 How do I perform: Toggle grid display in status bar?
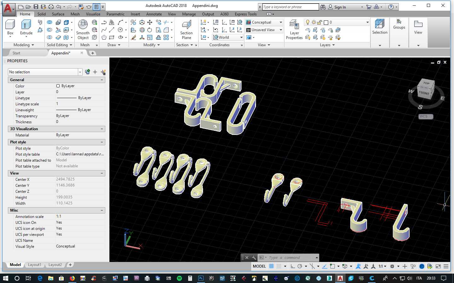coord(271,266)
